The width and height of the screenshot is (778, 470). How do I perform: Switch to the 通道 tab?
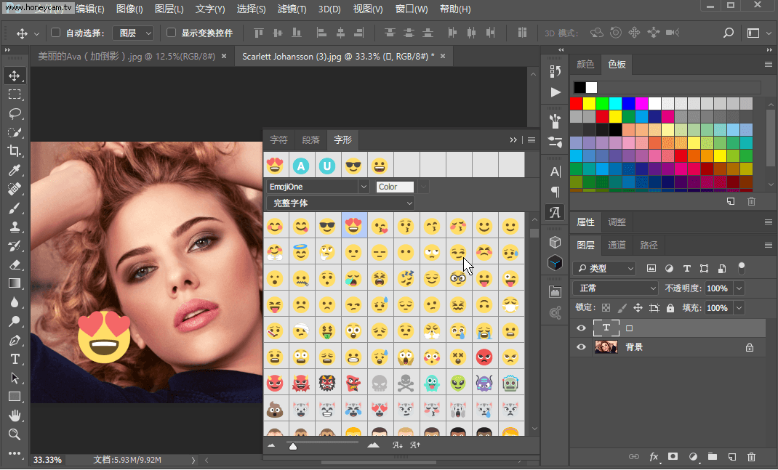click(616, 245)
